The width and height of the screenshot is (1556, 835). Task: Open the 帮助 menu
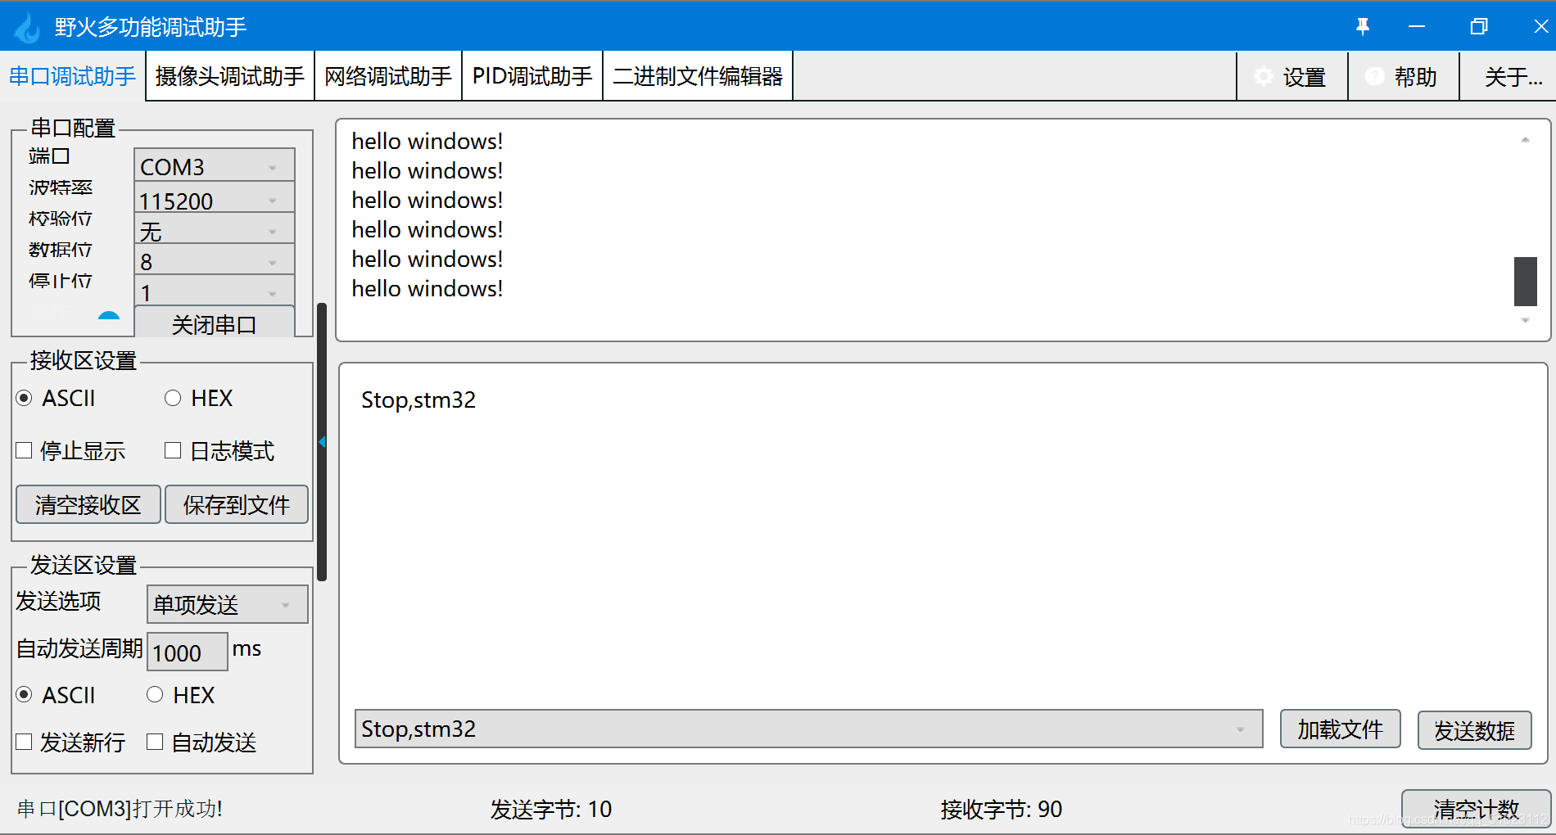(x=1404, y=77)
